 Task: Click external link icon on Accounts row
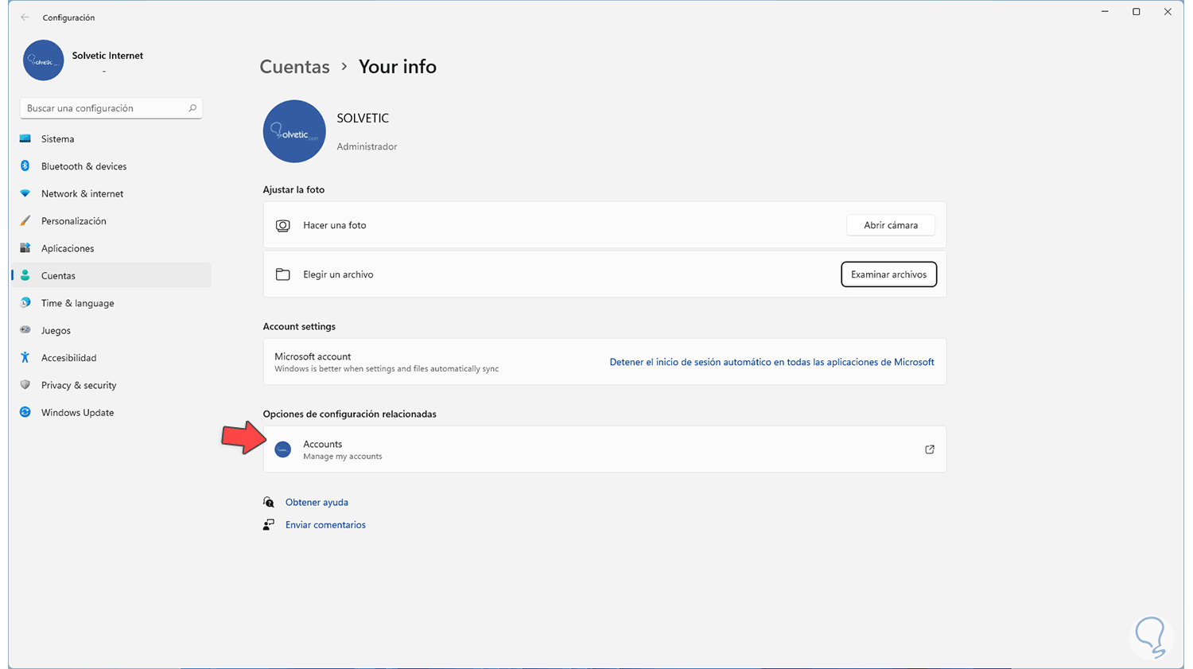[x=929, y=449]
